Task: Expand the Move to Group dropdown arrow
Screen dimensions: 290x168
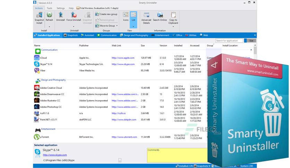Action: point(117,26)
